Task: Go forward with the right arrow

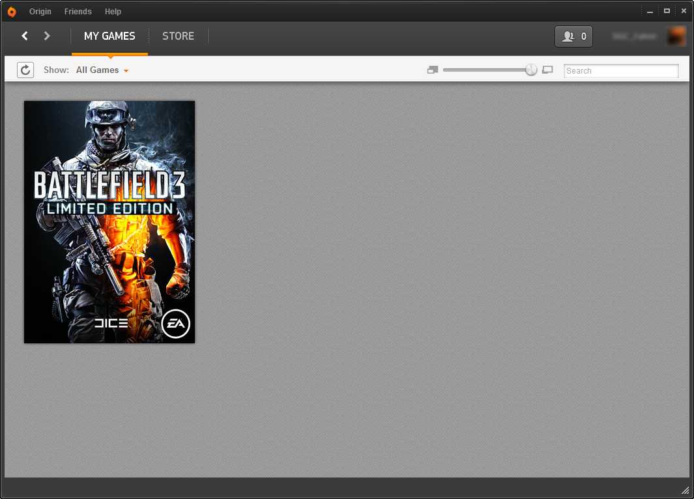Action: pyautogui.click(x=47, y=36)
